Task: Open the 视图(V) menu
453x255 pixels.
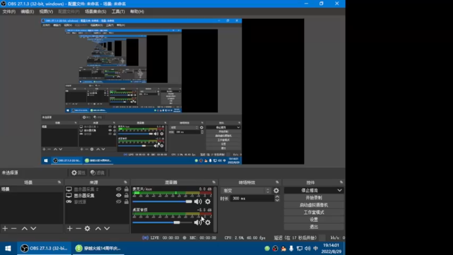Action: pos(46,11)
